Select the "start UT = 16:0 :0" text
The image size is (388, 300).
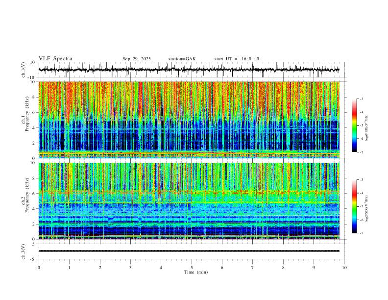pos(237,59)
